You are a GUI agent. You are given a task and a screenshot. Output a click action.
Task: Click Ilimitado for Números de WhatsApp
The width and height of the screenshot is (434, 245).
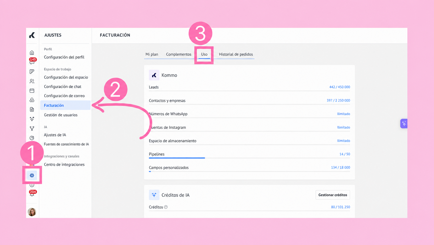[x=343, y=114]
